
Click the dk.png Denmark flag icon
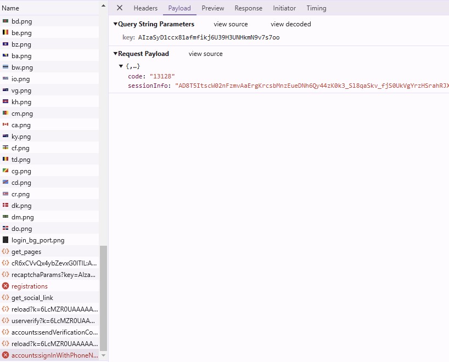tap(5, 206)
